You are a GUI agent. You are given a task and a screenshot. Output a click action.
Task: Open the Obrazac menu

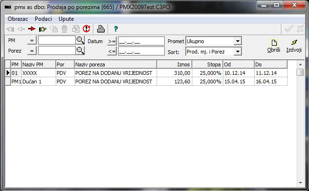(18, 19)
